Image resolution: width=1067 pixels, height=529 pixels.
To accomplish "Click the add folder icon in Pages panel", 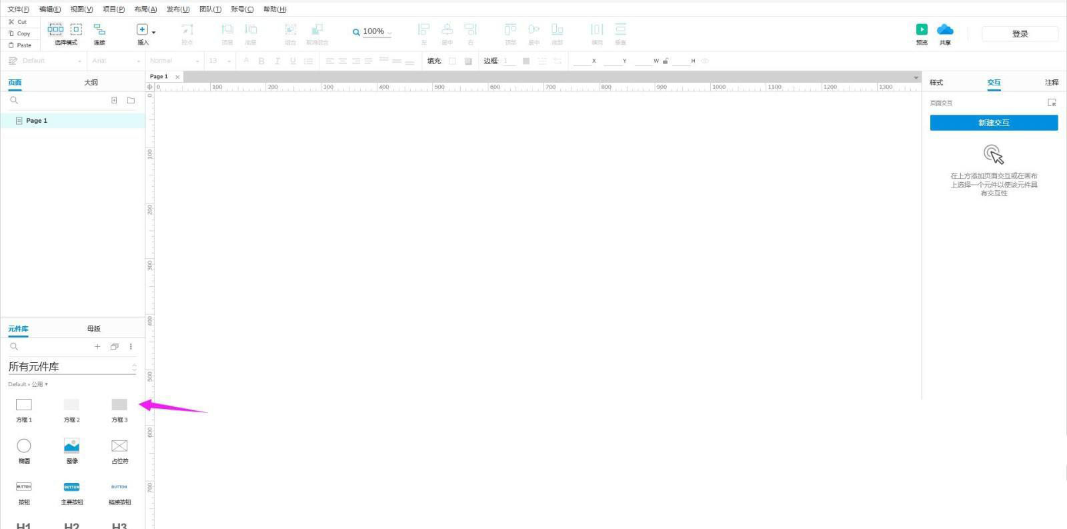I will (x=131, y=100).
